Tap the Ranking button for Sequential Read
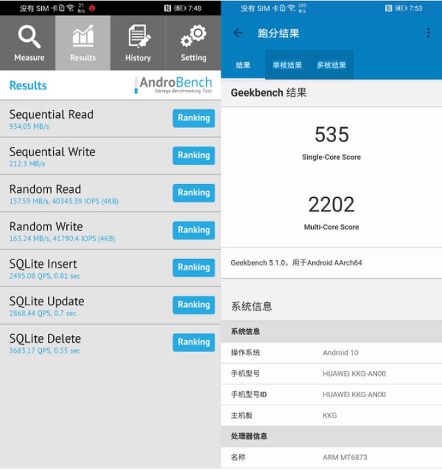Image resolution: width=442 pixels, height=470 pixels. (x=194, y=118)
